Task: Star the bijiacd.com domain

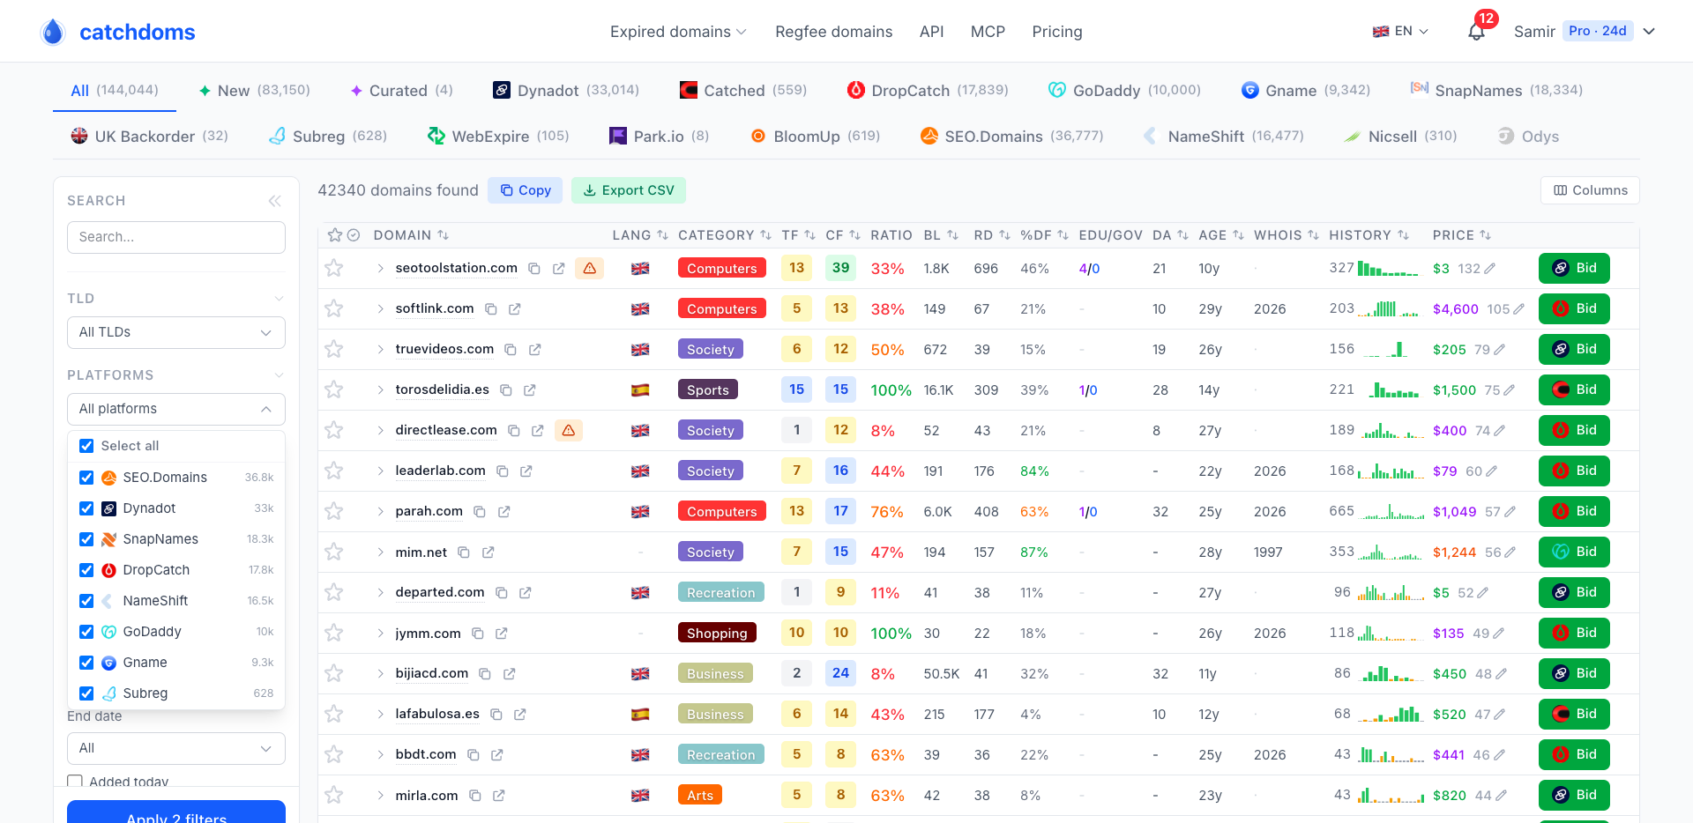Action: click(333, 673)
